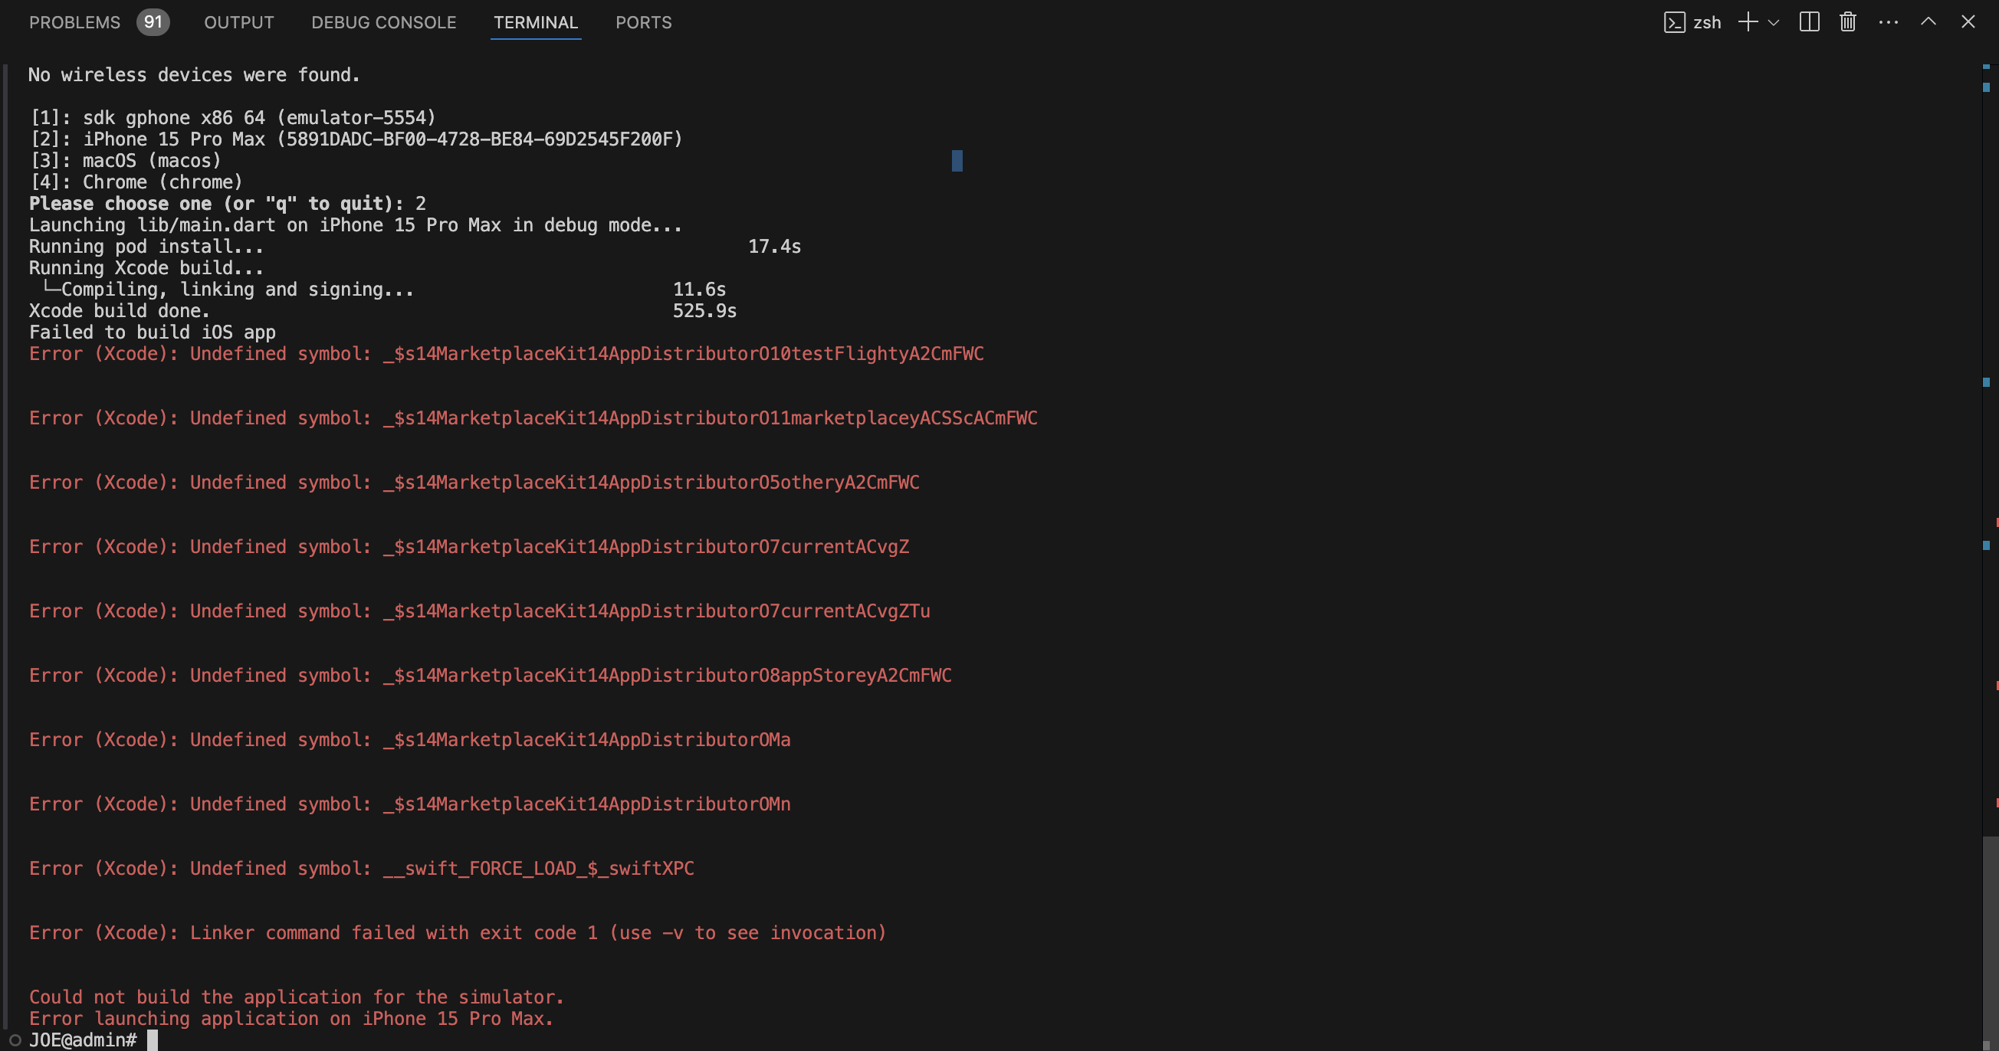Click the iPhone 15 Pro Max device line

click(x=356, y=139)
